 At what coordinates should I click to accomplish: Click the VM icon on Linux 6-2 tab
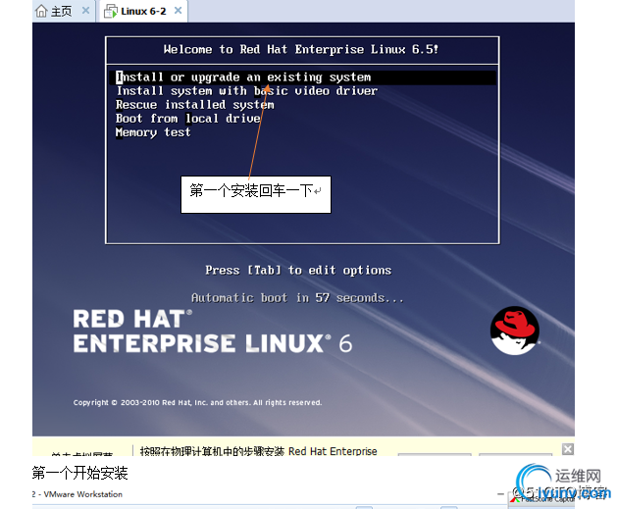pos(110,12)
